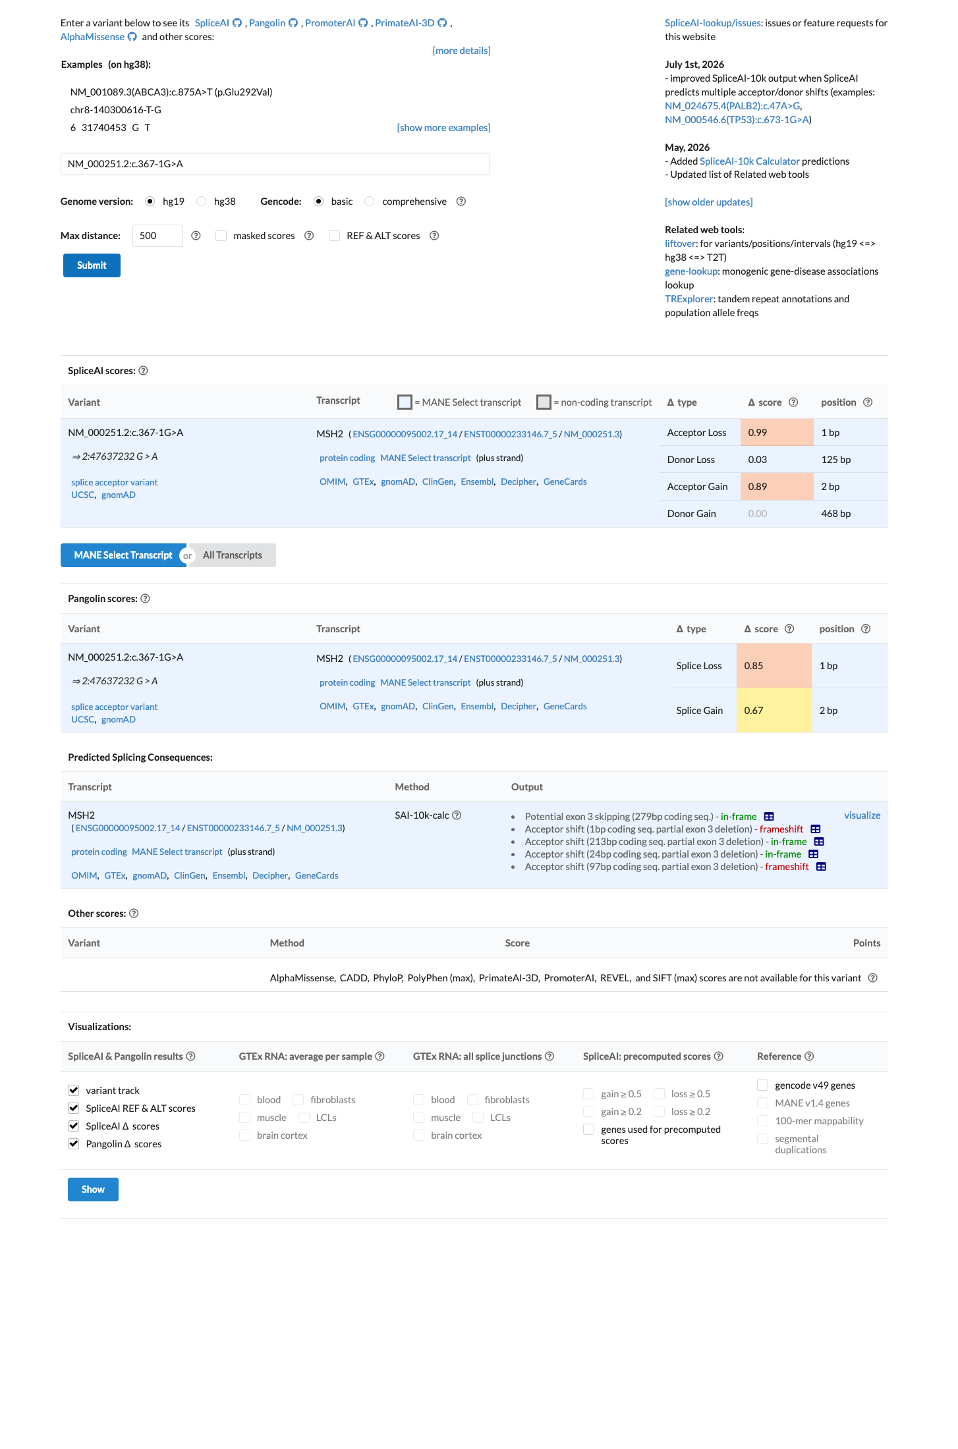
Task: Open UCSC link in SpliceAI variant row
Action: 83,495
